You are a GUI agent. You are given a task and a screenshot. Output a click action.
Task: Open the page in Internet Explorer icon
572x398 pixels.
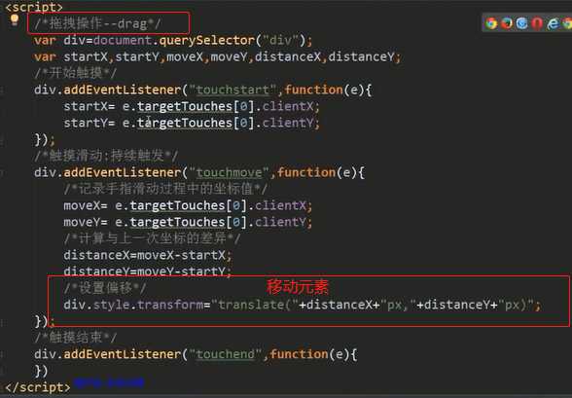(x=553, y=23)
